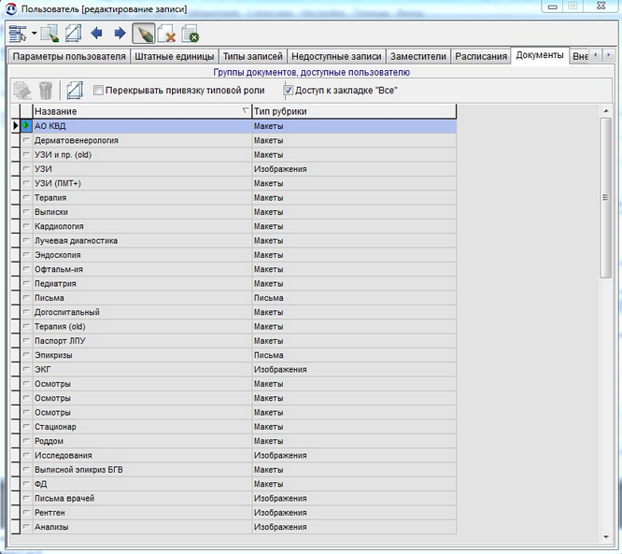Open the 'Типы записей' tab
The width and height of the screenshot is (622, 554).
click(252, 56)
